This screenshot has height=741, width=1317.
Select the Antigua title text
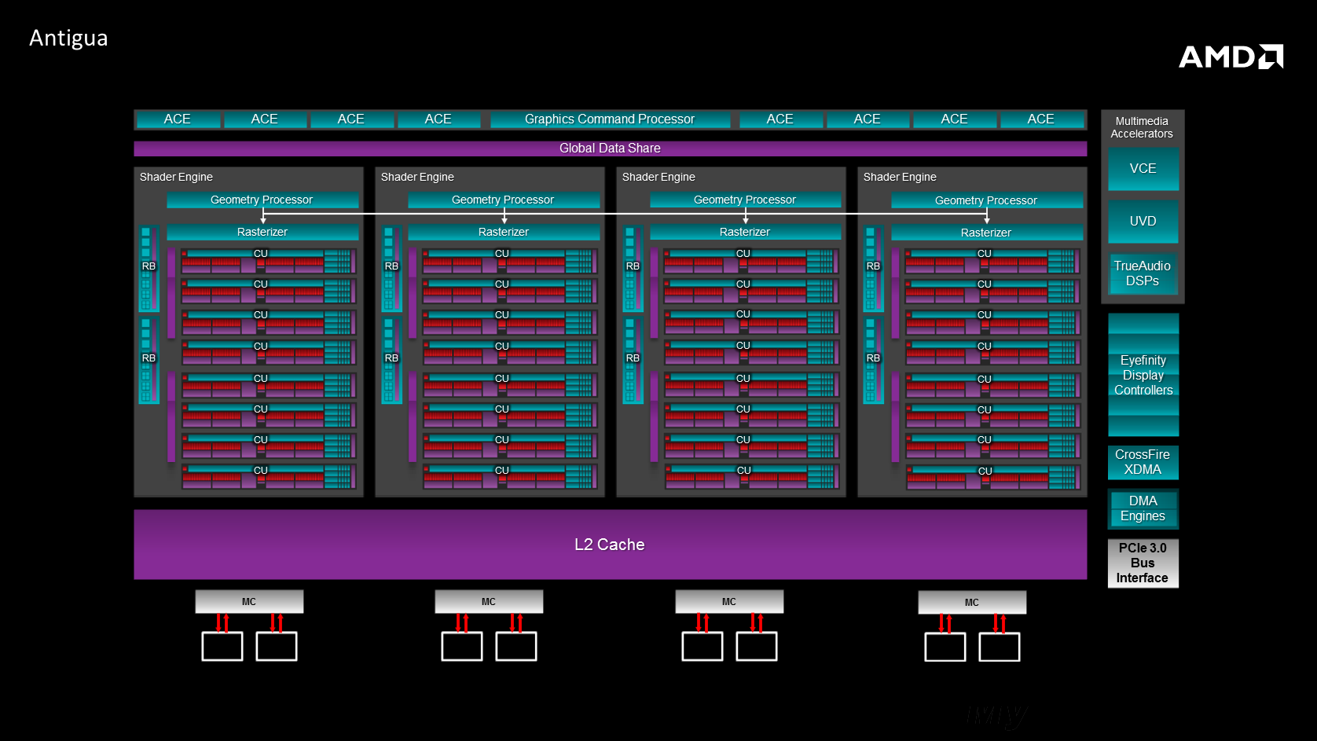[68, 39]
